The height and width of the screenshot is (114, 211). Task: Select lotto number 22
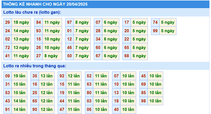127,39
